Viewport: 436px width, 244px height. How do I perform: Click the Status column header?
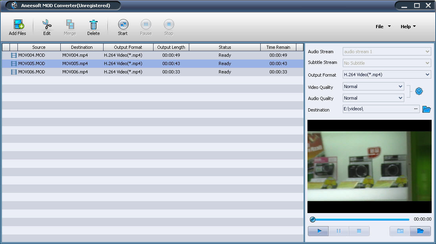pos(225,47)
